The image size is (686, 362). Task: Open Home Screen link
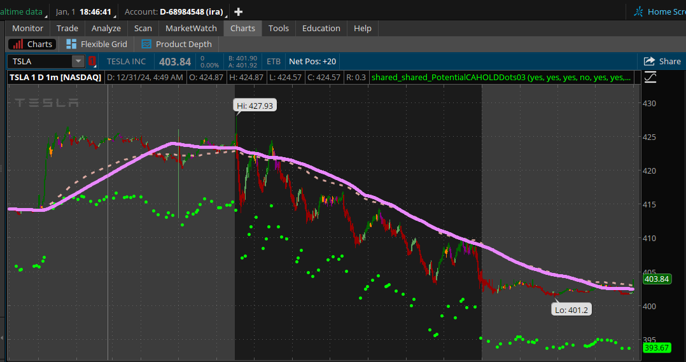click(x=661, y=12)
